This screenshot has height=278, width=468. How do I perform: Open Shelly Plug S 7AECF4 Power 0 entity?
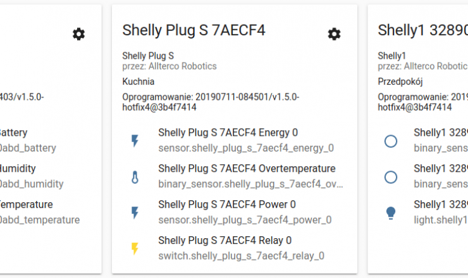tap(235, 212)
